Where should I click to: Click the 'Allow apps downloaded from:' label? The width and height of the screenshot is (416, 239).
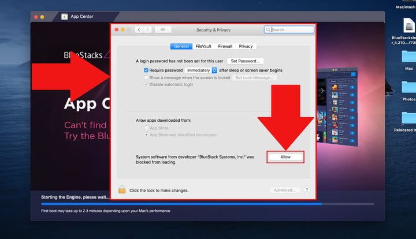tap(164, 120)
